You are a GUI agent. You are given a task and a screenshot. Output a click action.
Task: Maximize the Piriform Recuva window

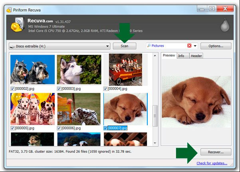(x=212, y=8)
